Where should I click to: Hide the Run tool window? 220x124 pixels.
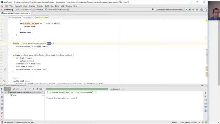(206, 85)
